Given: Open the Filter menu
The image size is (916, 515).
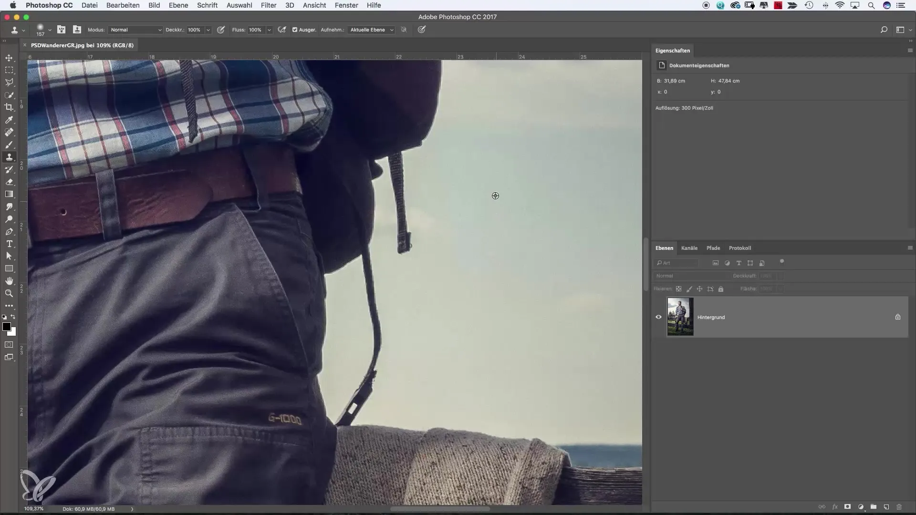Looking at the screenshot, I should 269,5.
